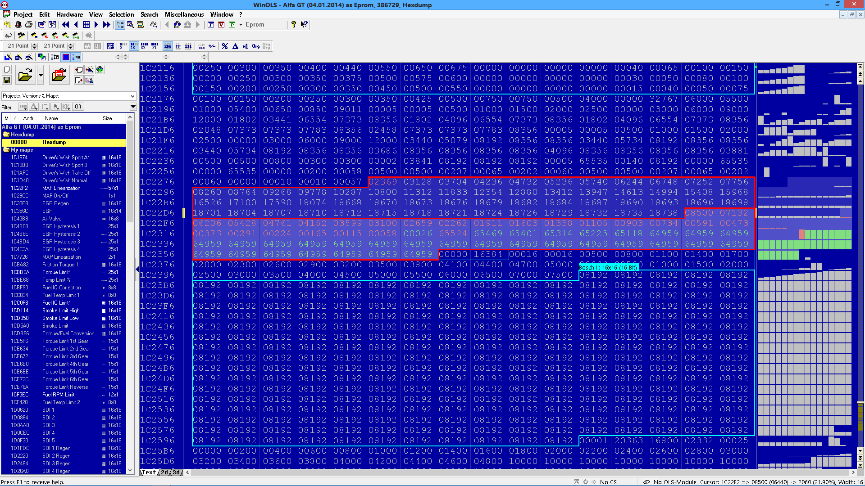
Task: Open the Eprom window selector dropdown arrow
Action: [x=241, y=25]
